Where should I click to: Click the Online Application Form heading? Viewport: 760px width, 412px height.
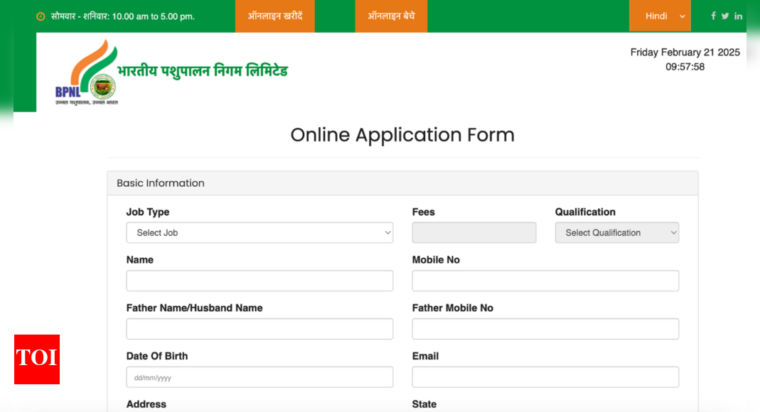point(402,135)
